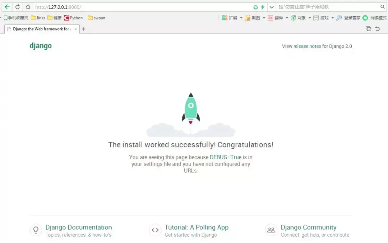This screenshot has width=388, height=243.
Task: Click the rocket illustration
Action: (x=191, y=114)
